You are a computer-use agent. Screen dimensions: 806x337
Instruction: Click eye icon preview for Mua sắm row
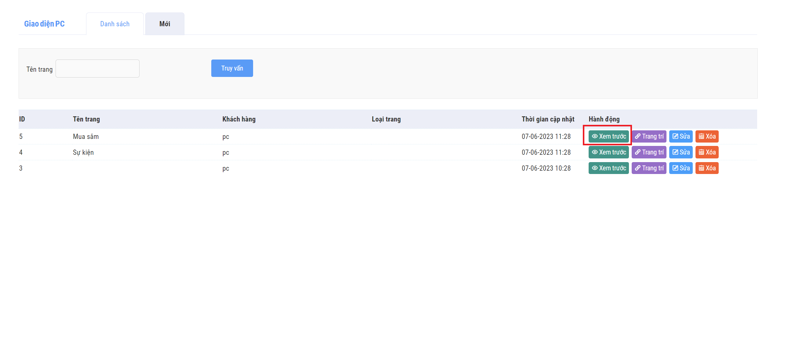[594, 136]
